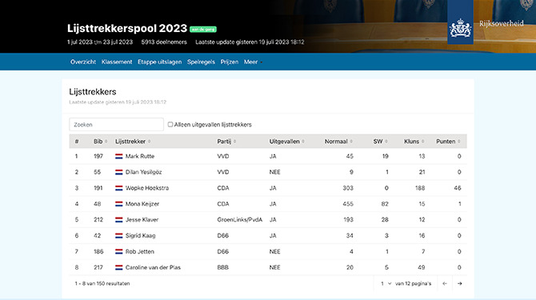536x300 pixels.
Task: Click the Lijsttrekkerspool 2023 title
Action: (x=127, y=28)
